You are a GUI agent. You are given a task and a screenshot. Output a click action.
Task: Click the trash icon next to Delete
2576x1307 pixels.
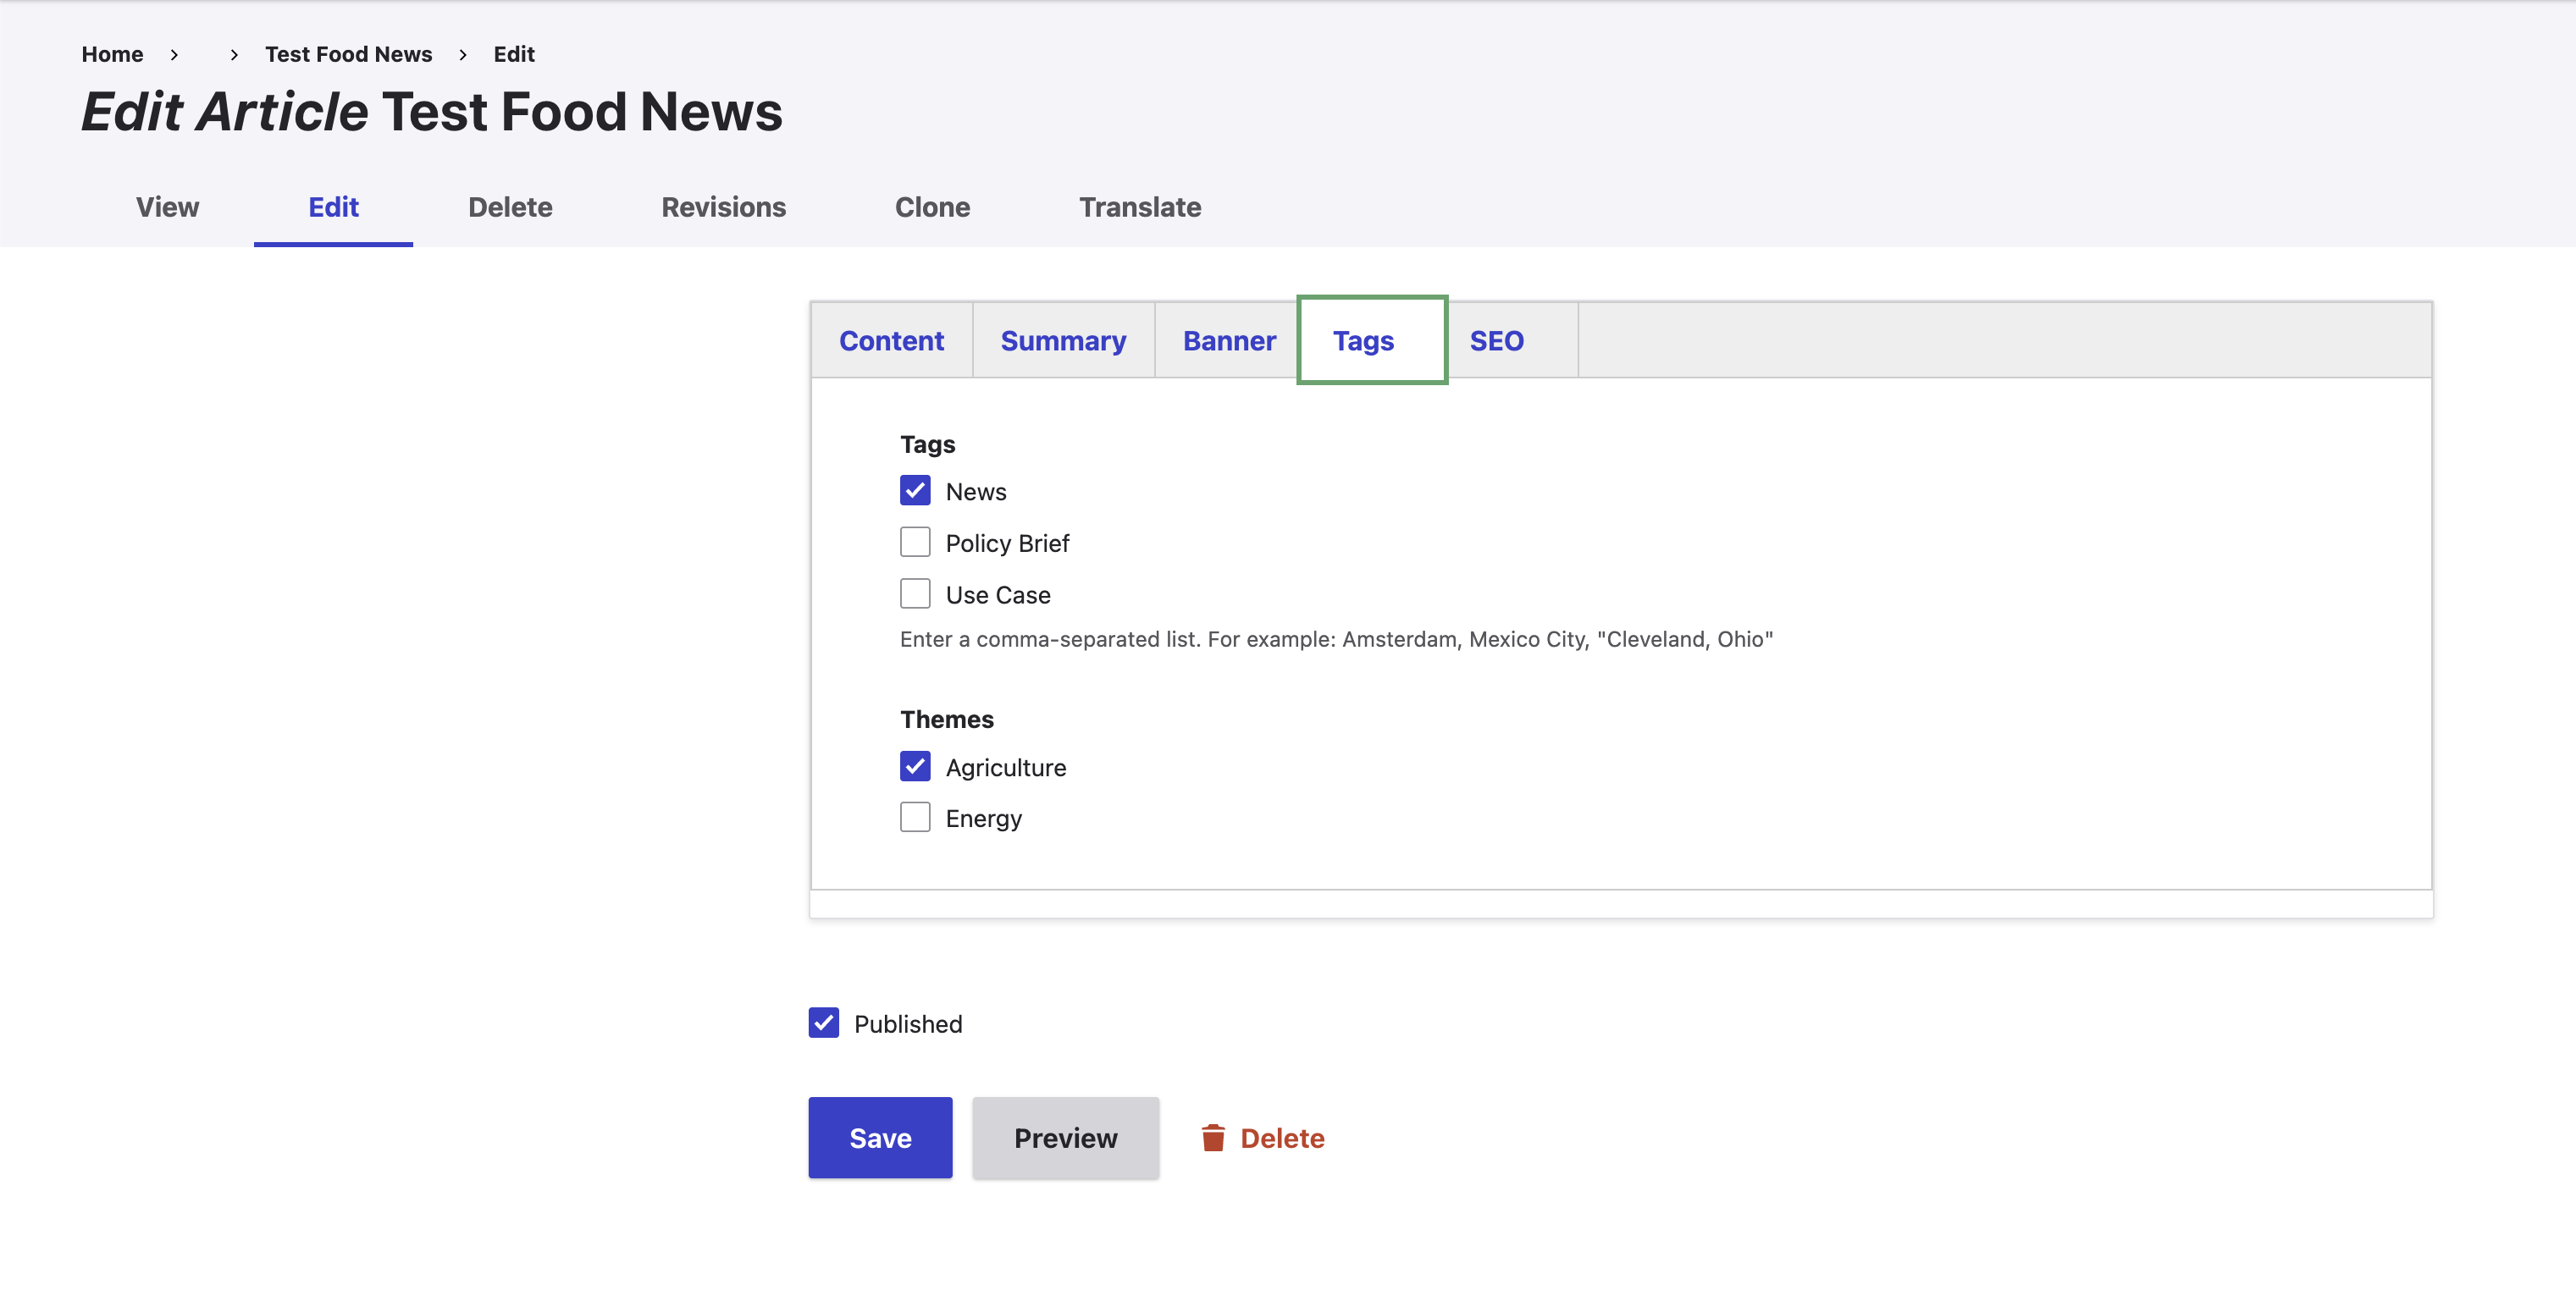pyautogui.click(x=1213, y=1138)
